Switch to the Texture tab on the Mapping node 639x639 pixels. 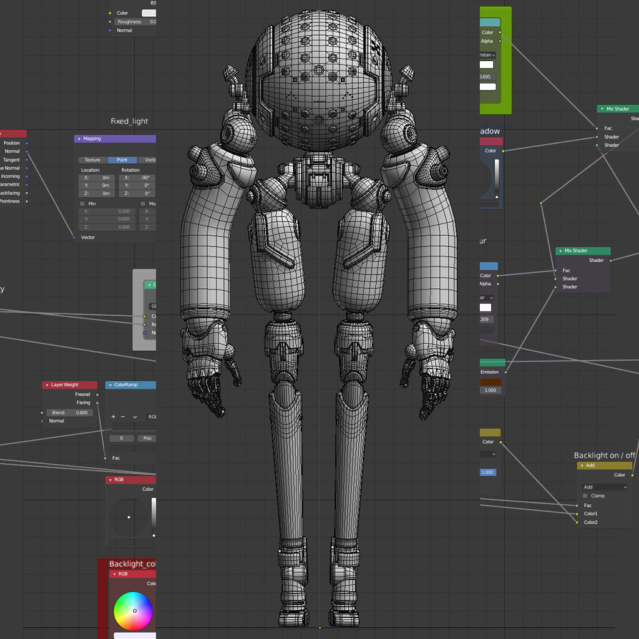coord(92,160)
